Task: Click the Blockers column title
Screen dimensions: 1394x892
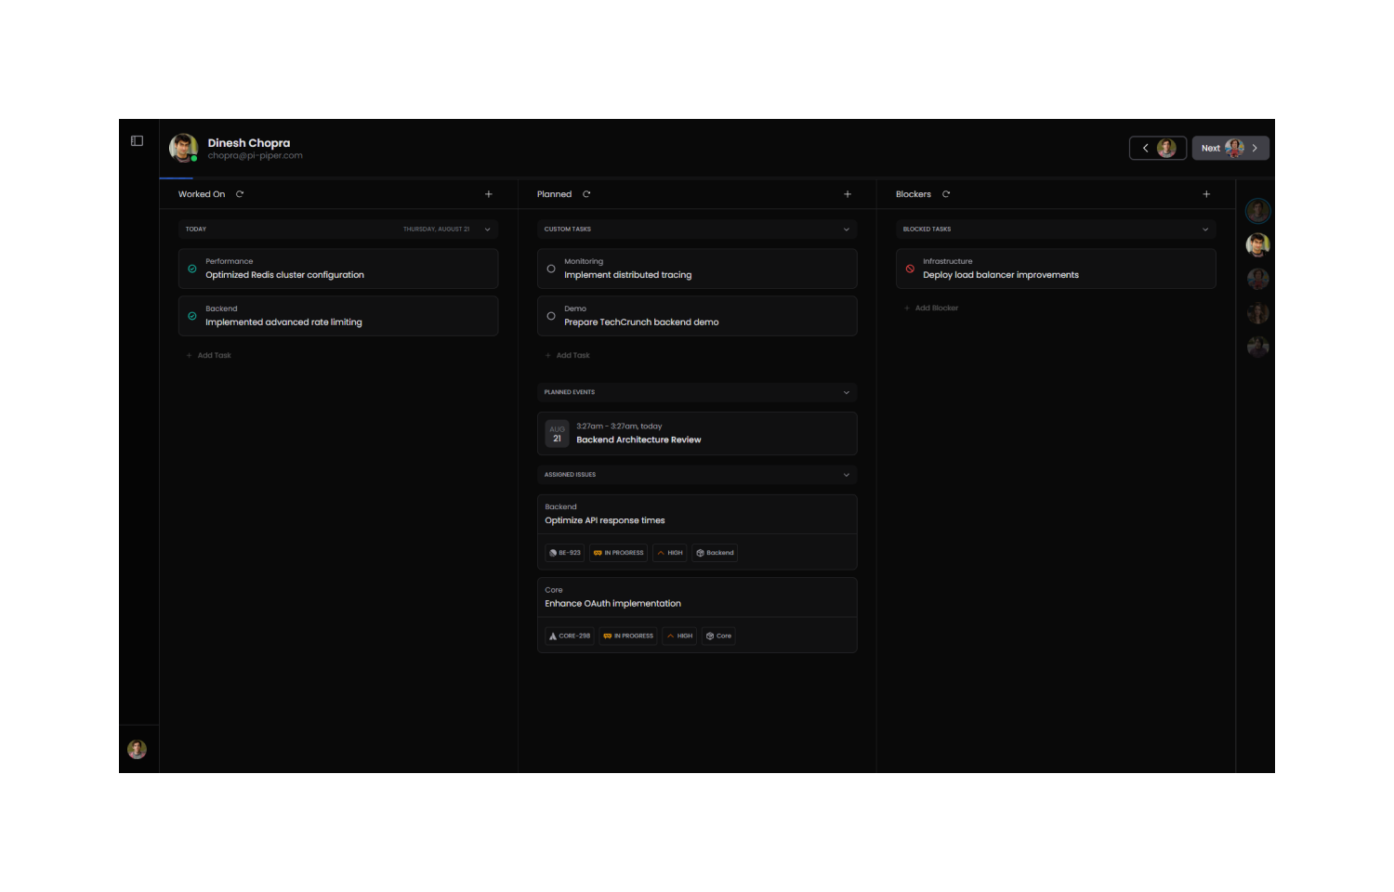Action: coord(914,194)
